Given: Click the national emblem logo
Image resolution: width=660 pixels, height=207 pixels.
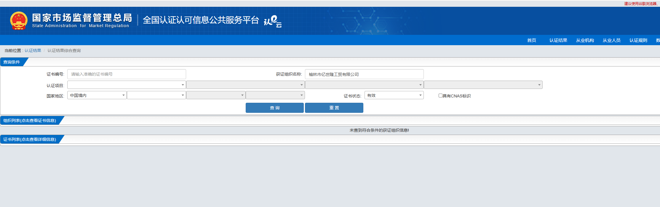Looking at the screenshot, I should coord(19,21).
